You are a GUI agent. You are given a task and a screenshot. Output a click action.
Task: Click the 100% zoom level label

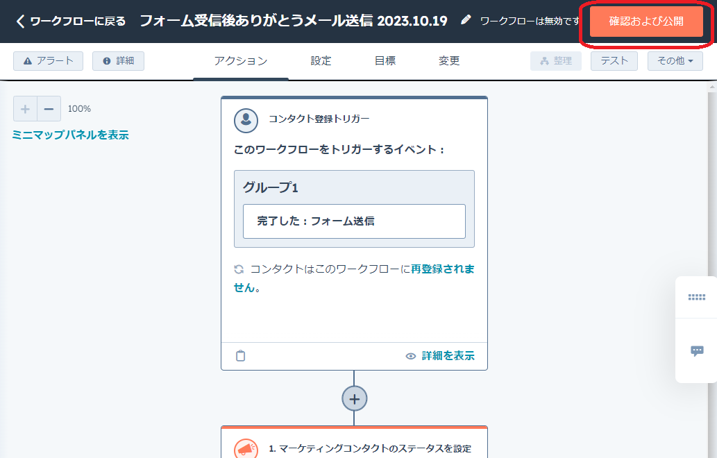[x=79, y=109]
